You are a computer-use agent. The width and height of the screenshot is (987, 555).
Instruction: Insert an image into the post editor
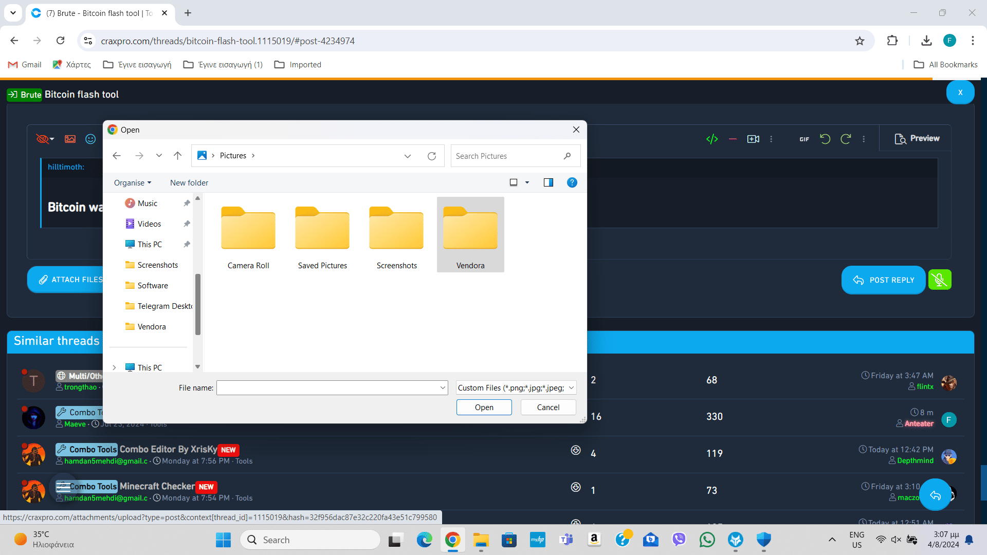pos(70,139)
